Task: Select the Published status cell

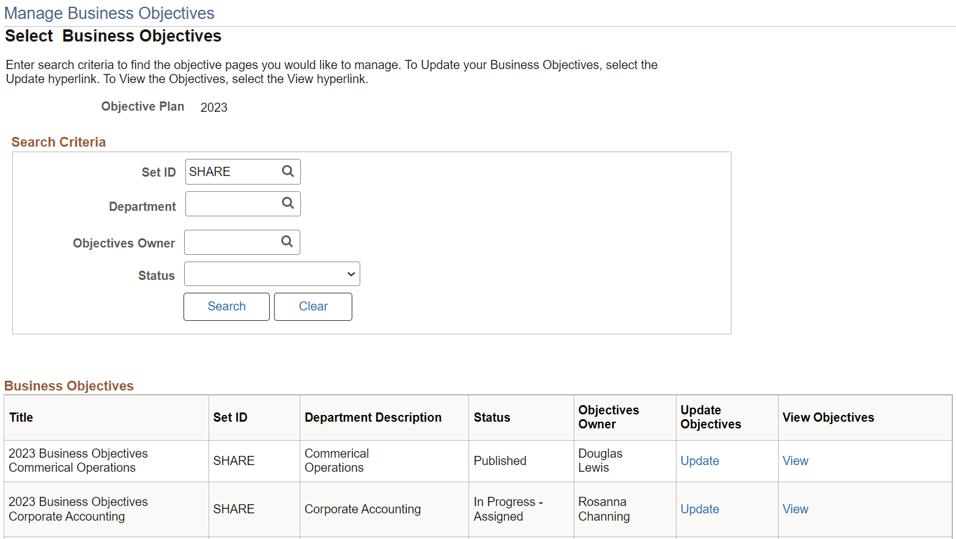Action: coord(500,461)
